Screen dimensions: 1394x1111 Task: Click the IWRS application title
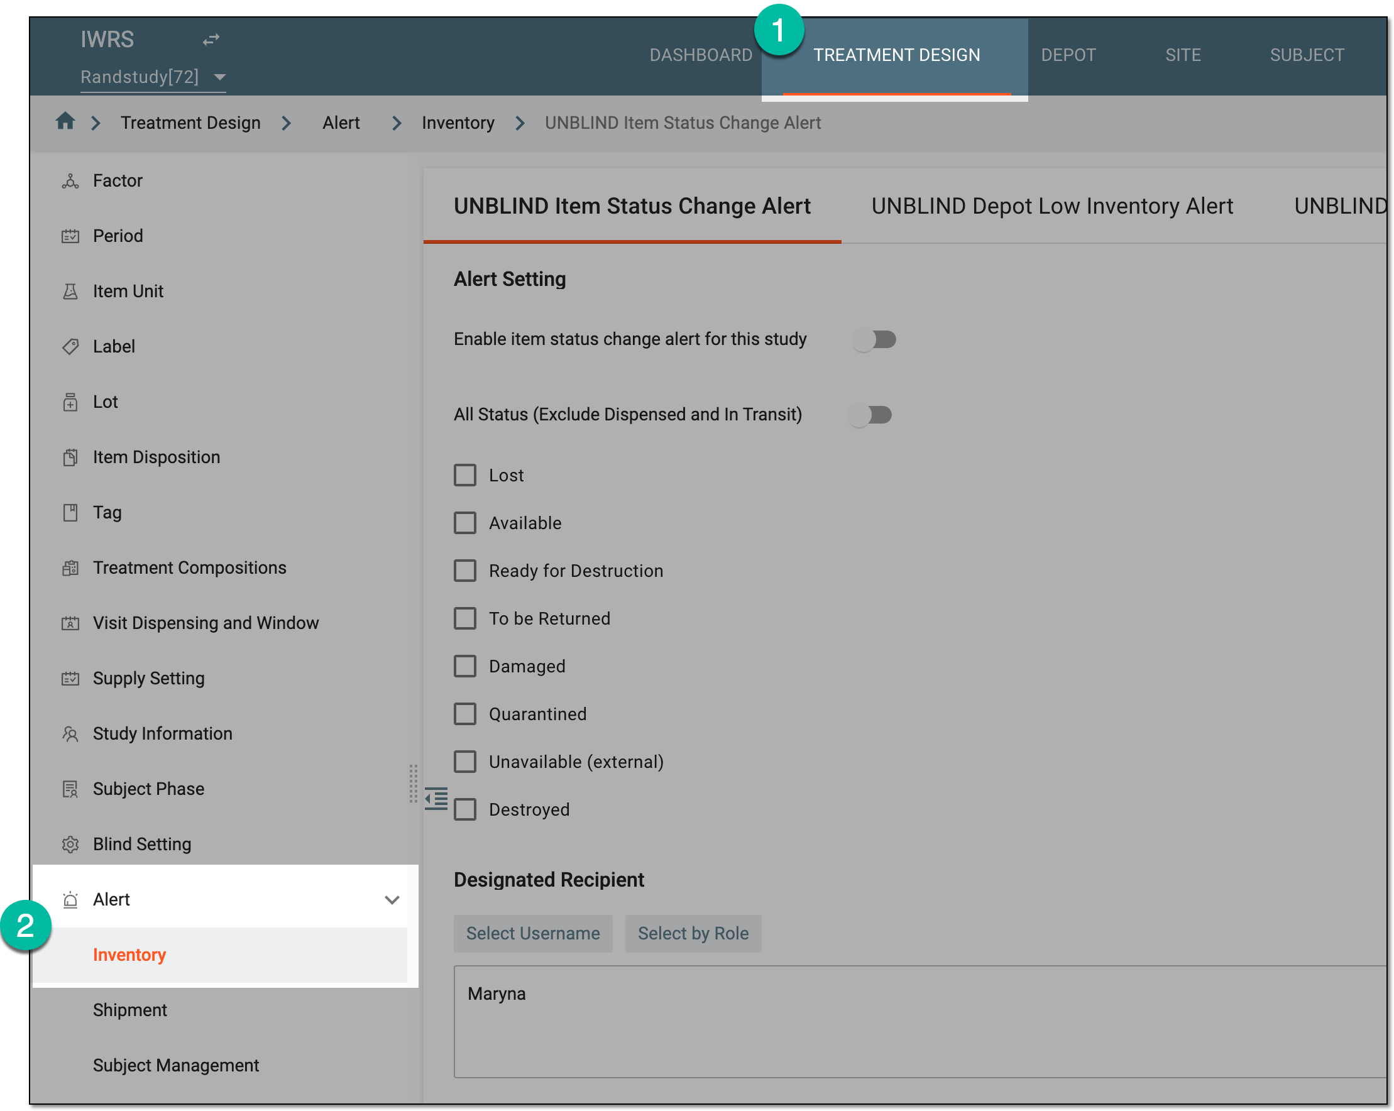click(107, 40)
